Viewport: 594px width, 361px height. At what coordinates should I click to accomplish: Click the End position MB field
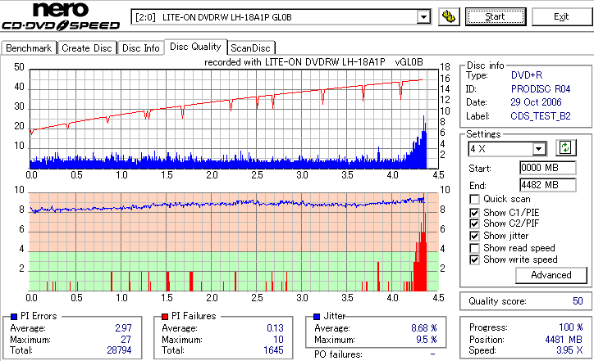(548, 185)
